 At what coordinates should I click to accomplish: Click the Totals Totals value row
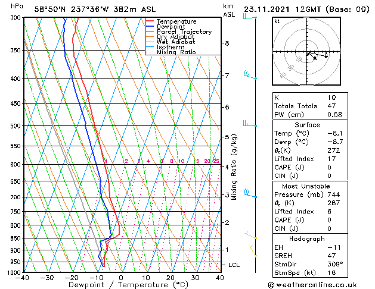click(x=310, y=106)
